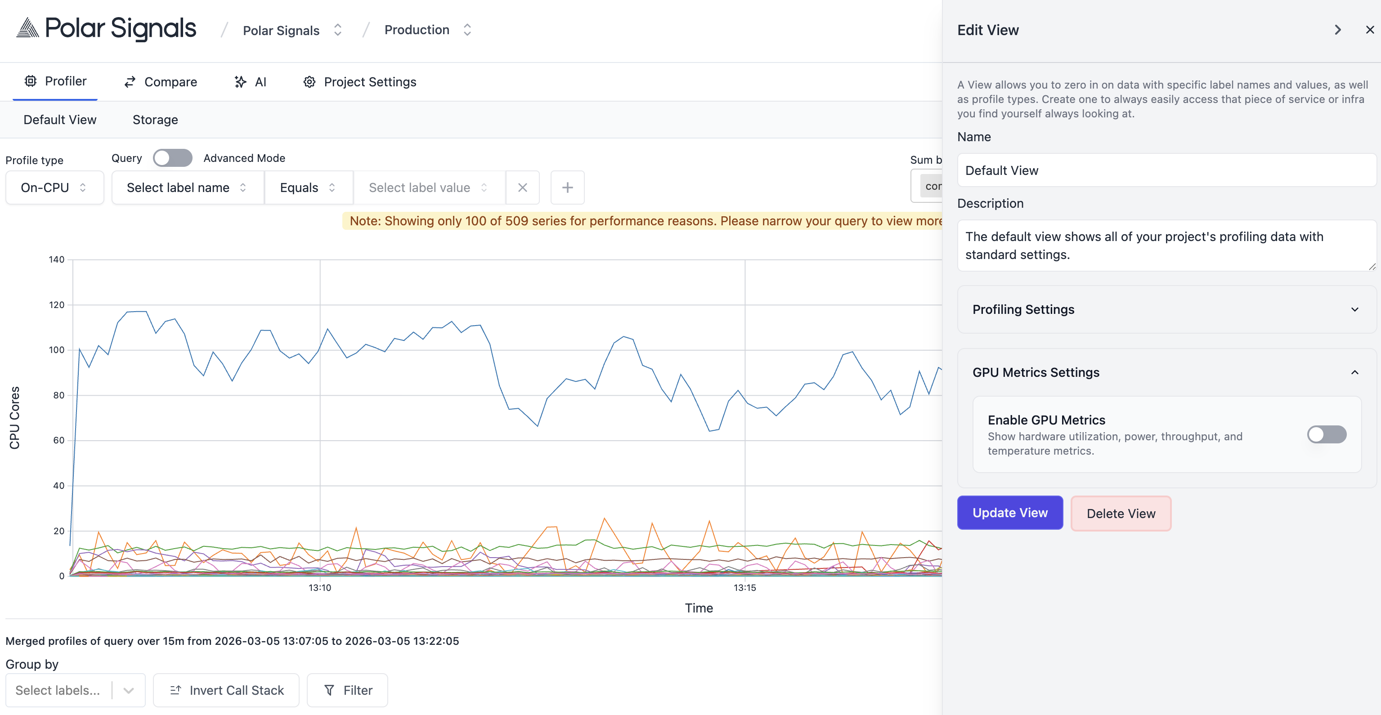This screenshot has width=1381, height=715.
Task: Open the Filter funnel icon
Action: 330,690
